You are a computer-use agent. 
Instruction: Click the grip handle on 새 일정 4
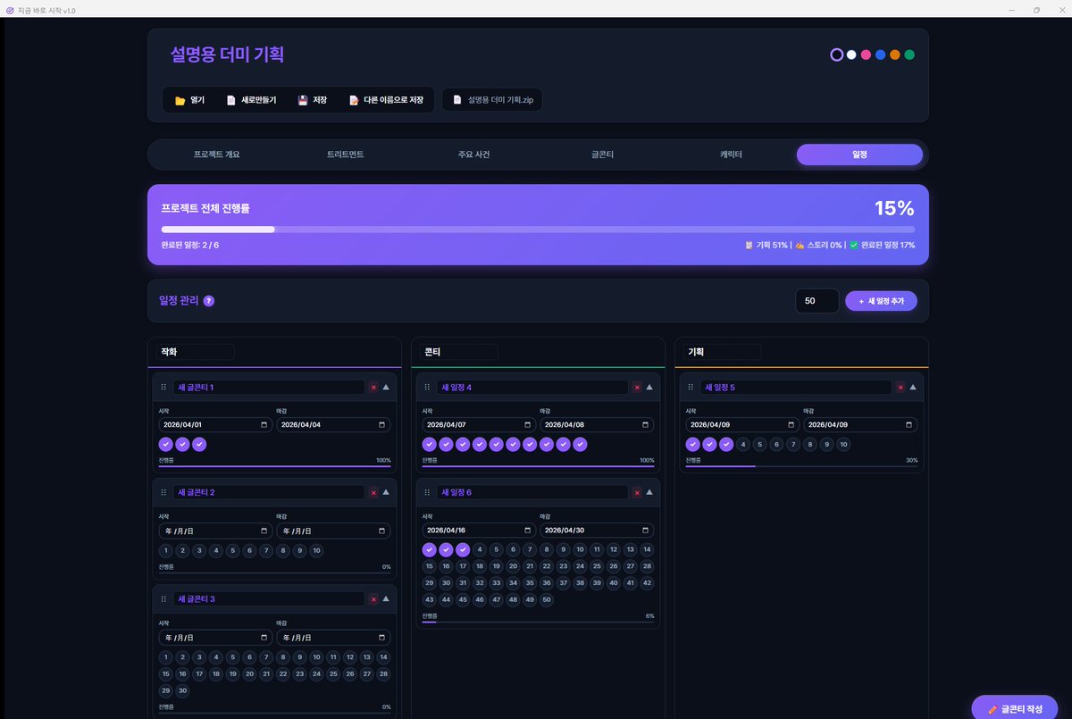tap(427, 388)
